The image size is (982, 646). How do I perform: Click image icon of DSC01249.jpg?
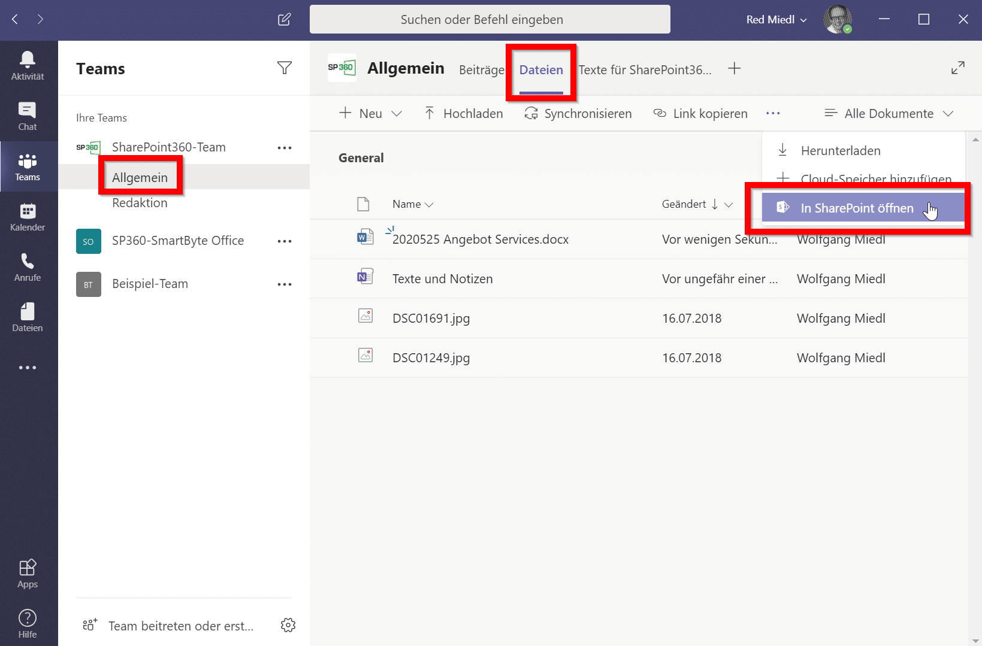click(x=365, y=355)
